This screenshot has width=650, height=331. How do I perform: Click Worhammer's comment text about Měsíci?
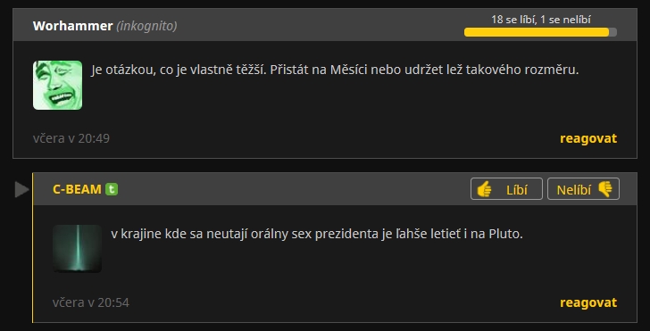(x=335, y=70)
